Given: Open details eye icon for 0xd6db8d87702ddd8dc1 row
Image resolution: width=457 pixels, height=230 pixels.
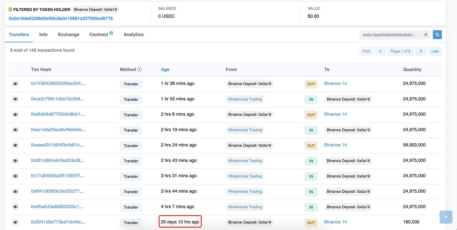Looking at the screenshot, I should pos(15,115).
